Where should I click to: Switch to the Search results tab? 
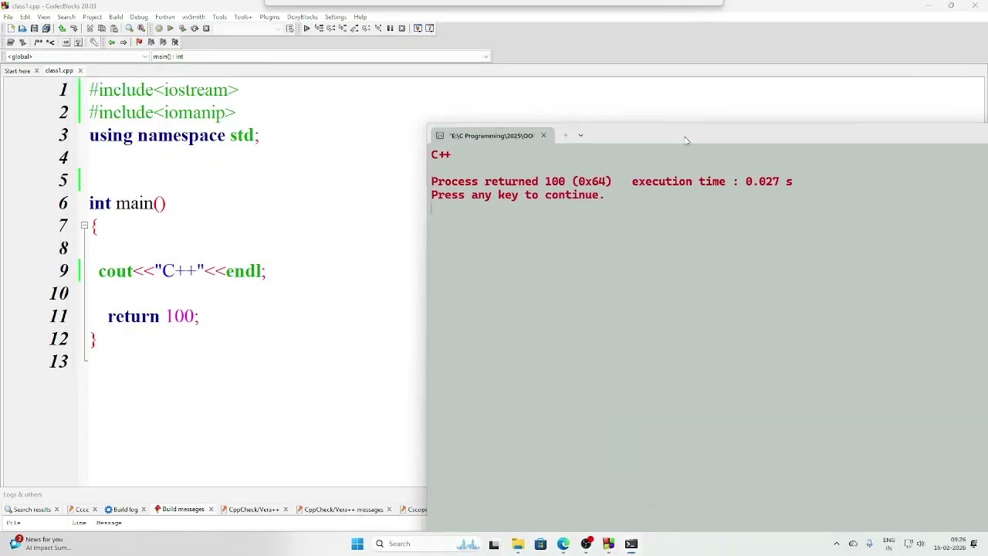[x=31, y=510]
